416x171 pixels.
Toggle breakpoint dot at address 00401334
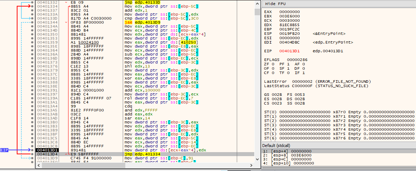pyautogui.click(x=32, y=6)
